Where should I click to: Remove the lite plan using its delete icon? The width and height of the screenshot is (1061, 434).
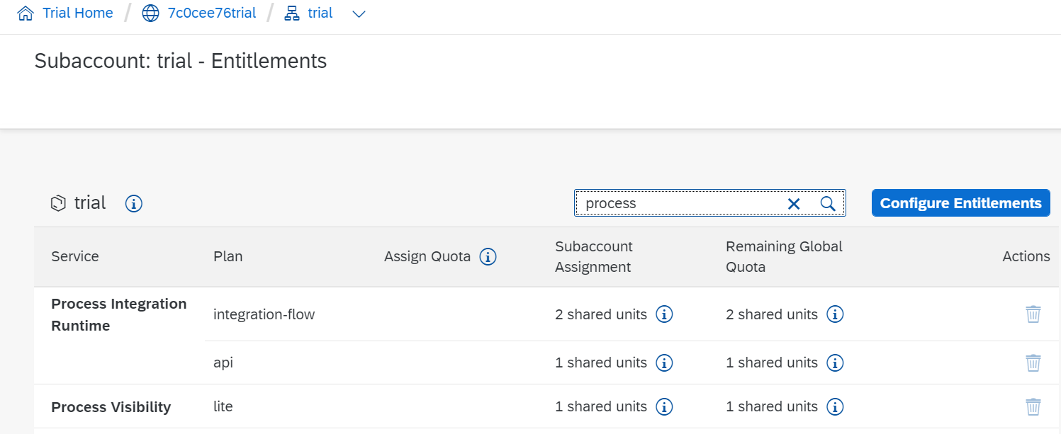pos(1033,406)
